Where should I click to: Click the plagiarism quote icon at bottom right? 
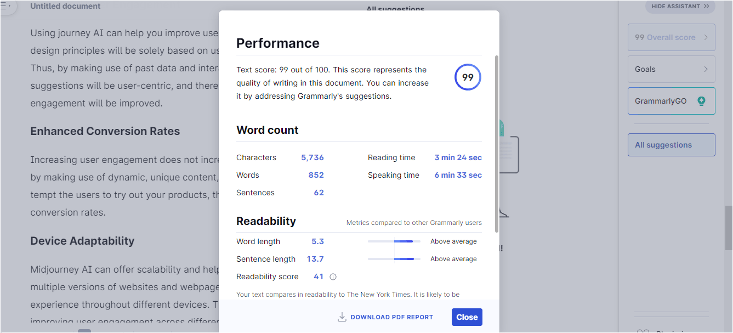click(643, 331)
